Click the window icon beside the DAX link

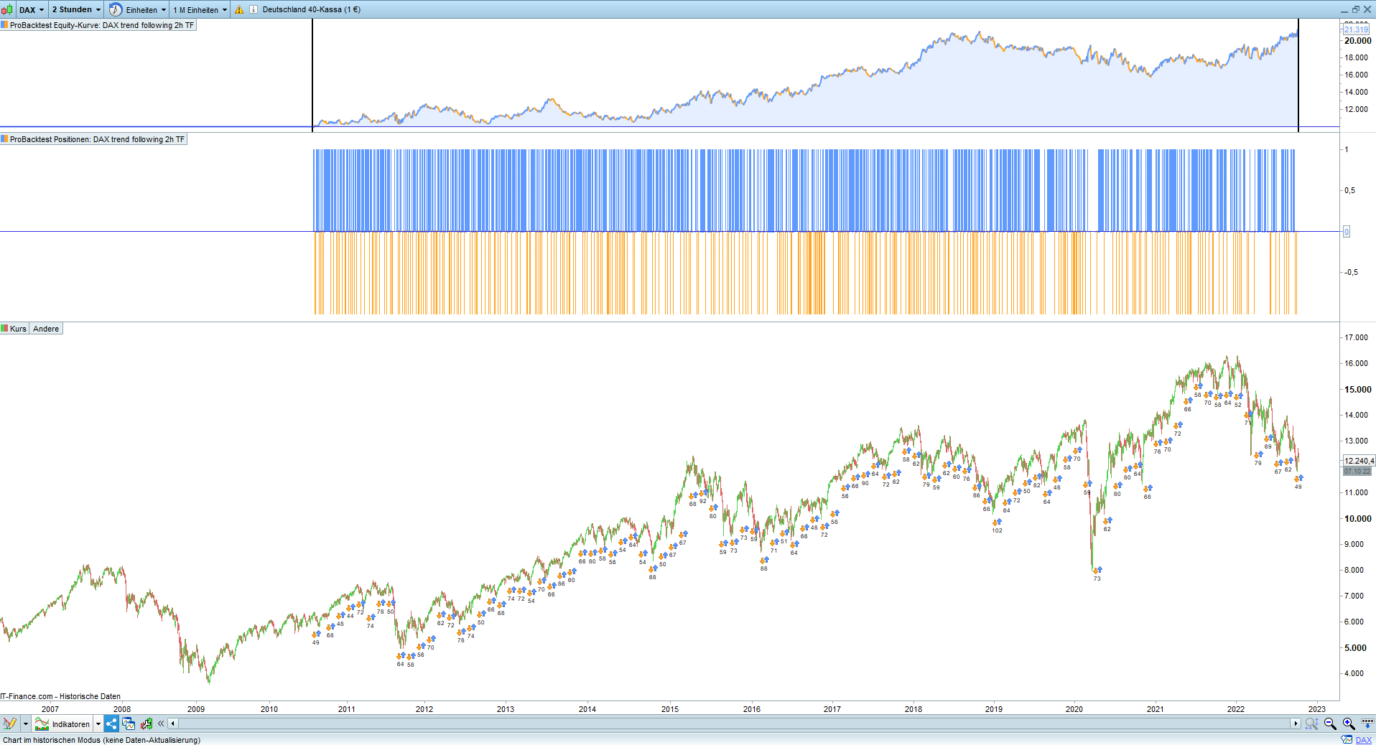coord(1347,740)
